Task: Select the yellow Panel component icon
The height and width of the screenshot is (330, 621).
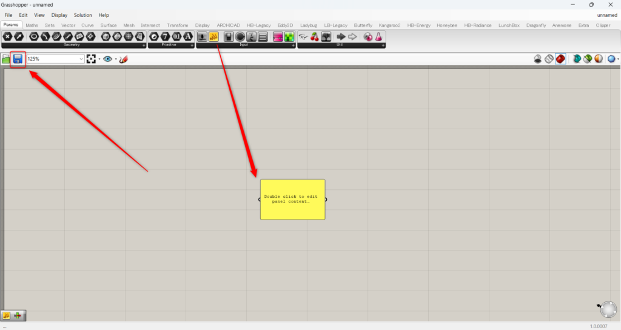Action: point(213,37)
